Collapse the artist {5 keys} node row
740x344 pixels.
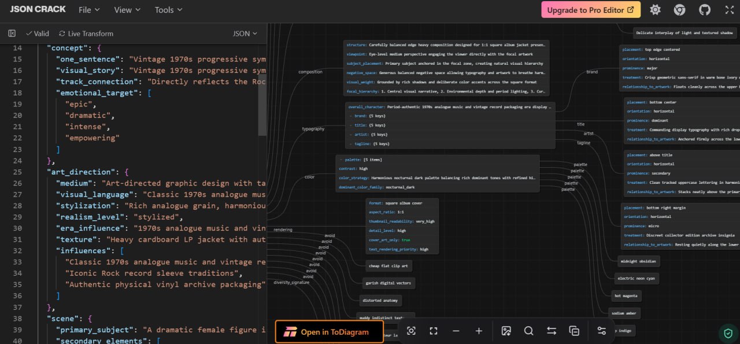click(x=450, y=135)
